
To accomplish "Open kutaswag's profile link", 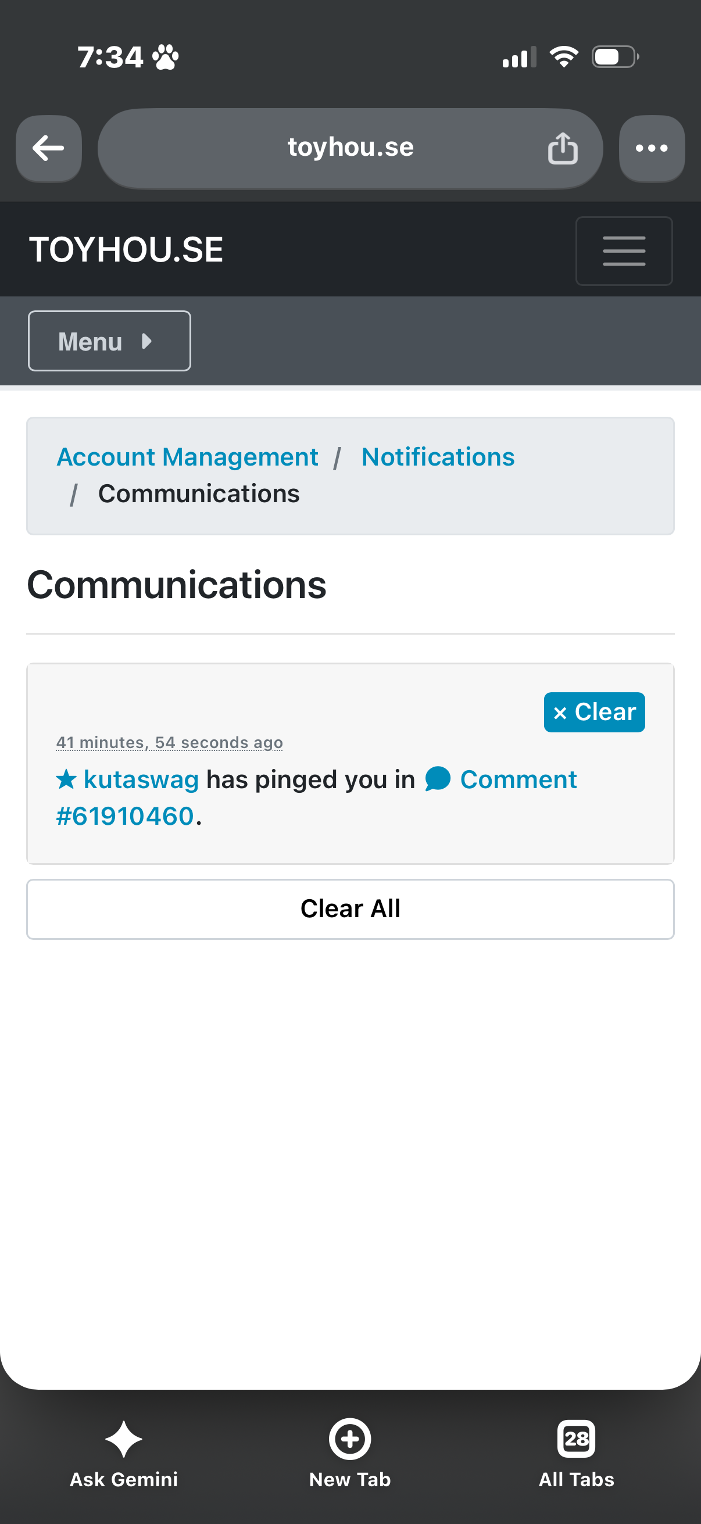I will 141,779.
